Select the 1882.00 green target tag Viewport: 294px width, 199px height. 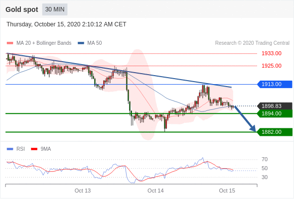(x=275, y=132)
